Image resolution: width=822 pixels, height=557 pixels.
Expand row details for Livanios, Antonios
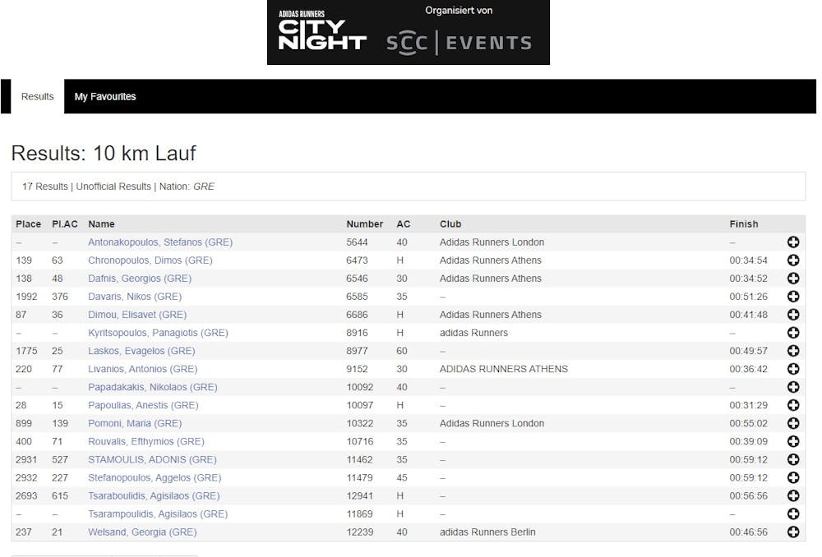point(793,369)
